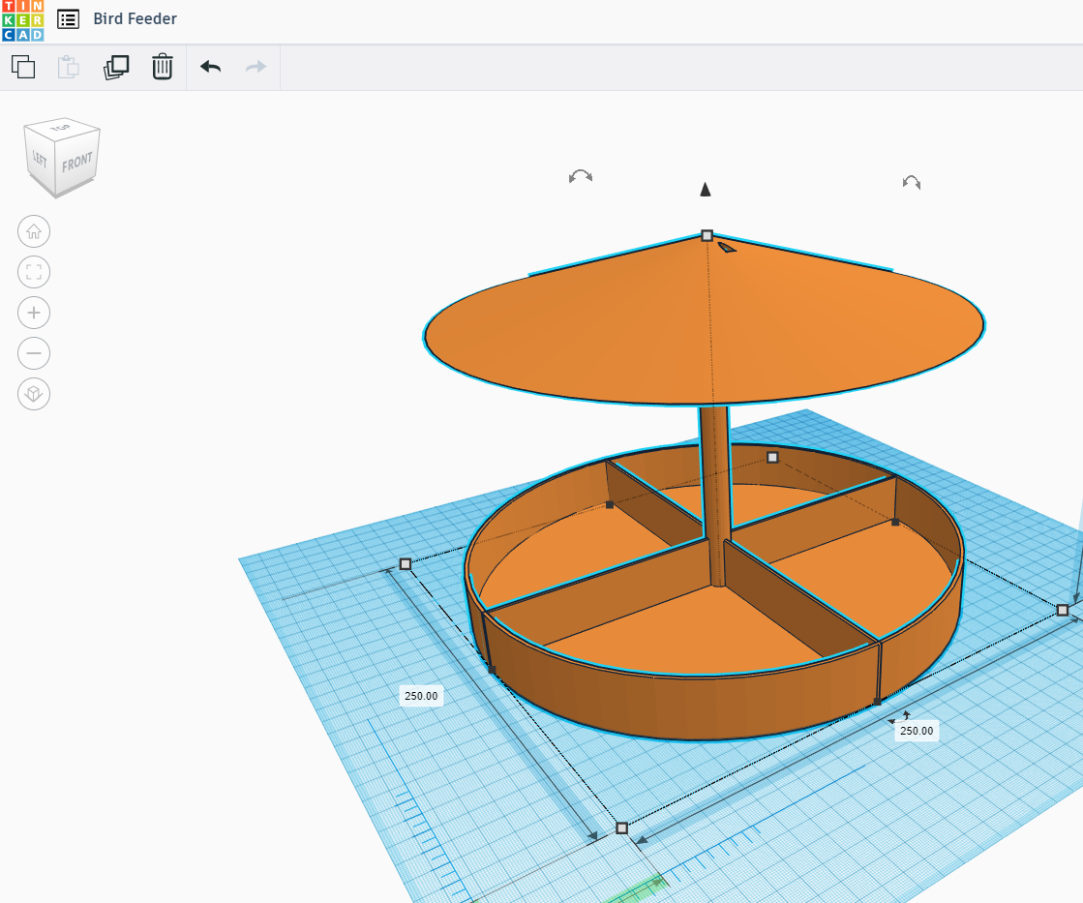This screenshot has width=1083, height=903.
Task: Delete the selected object with the trash icon
Action: click(162, 67)
